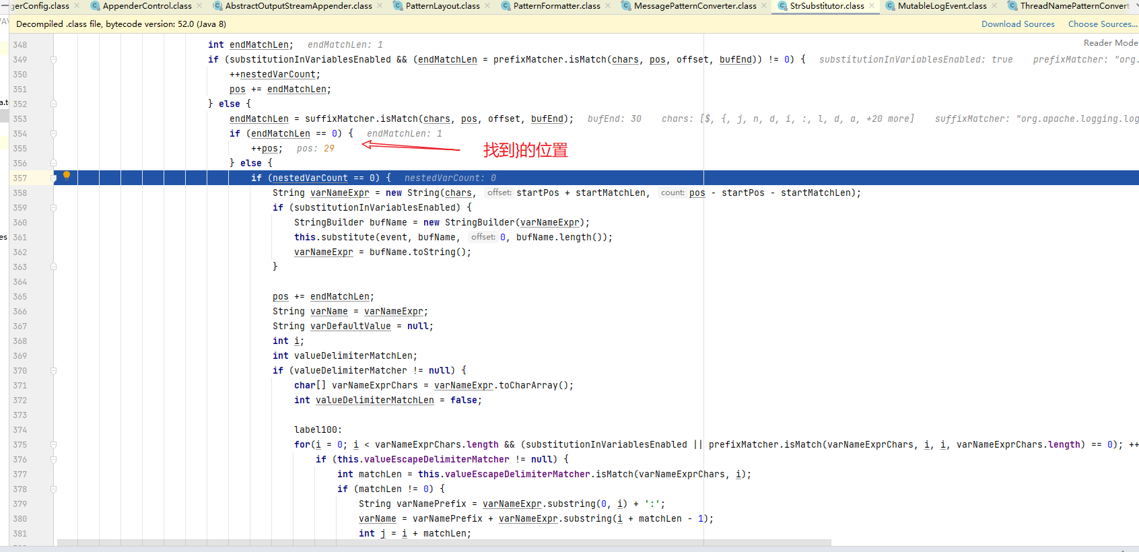Click the class icon on PatternFormatter.class tab
1139x552 pixels.
(506, 6)
